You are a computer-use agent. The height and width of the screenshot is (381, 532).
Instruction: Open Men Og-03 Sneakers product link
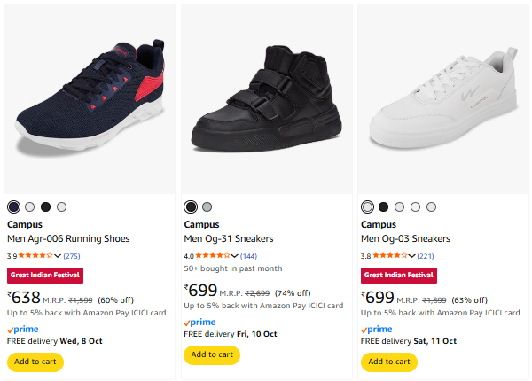click(405, 239)
